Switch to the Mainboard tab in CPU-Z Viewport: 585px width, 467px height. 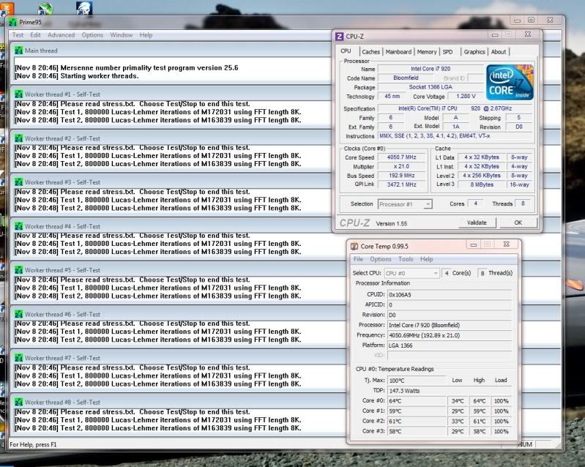[x=398, y=52]
